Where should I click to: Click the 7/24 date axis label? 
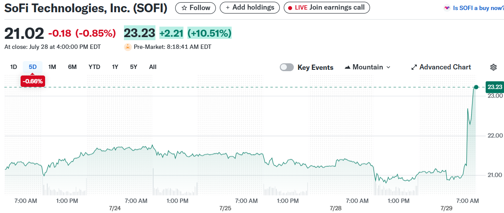[115, 209]
